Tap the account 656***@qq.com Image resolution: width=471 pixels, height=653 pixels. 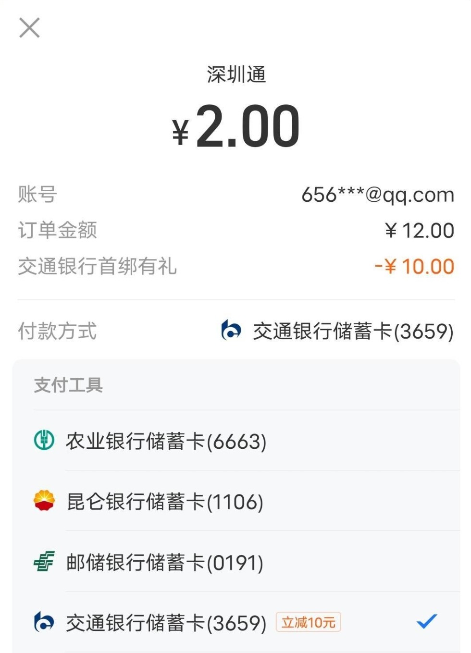click(377, 195)
